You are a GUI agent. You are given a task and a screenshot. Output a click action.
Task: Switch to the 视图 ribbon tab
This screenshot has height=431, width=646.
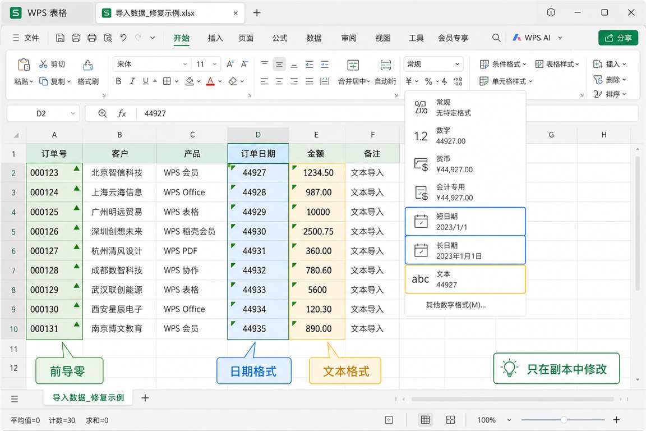(383, 38)
